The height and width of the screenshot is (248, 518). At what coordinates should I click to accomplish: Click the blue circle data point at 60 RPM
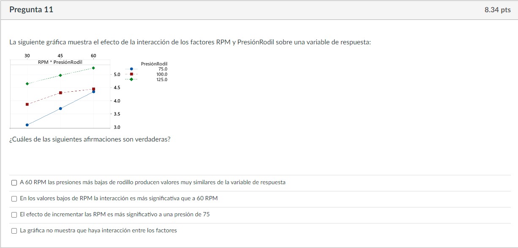click(x=93, y=92)
